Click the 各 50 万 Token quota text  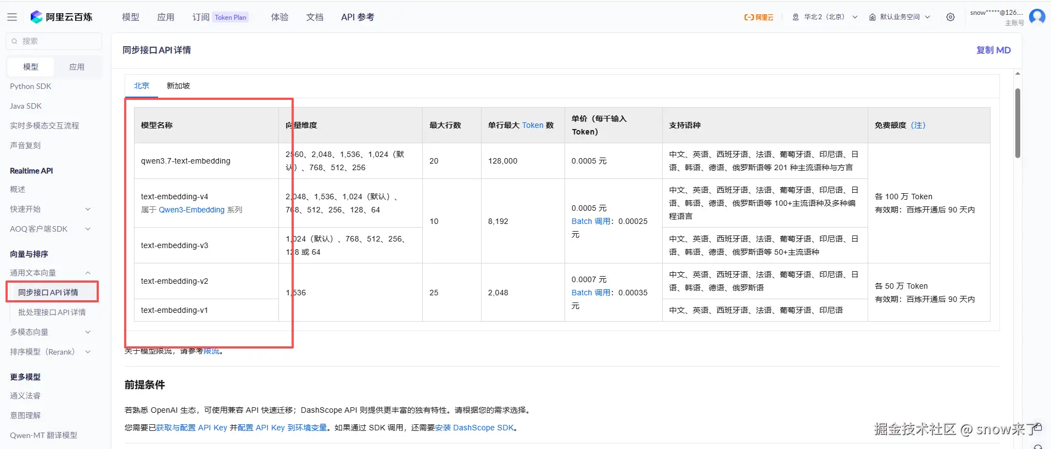coord(901,286)
